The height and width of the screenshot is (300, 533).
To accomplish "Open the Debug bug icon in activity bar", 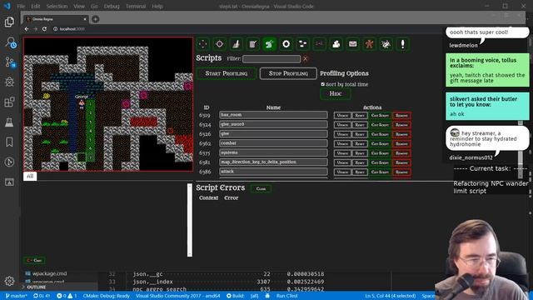I will coord(9,82).
